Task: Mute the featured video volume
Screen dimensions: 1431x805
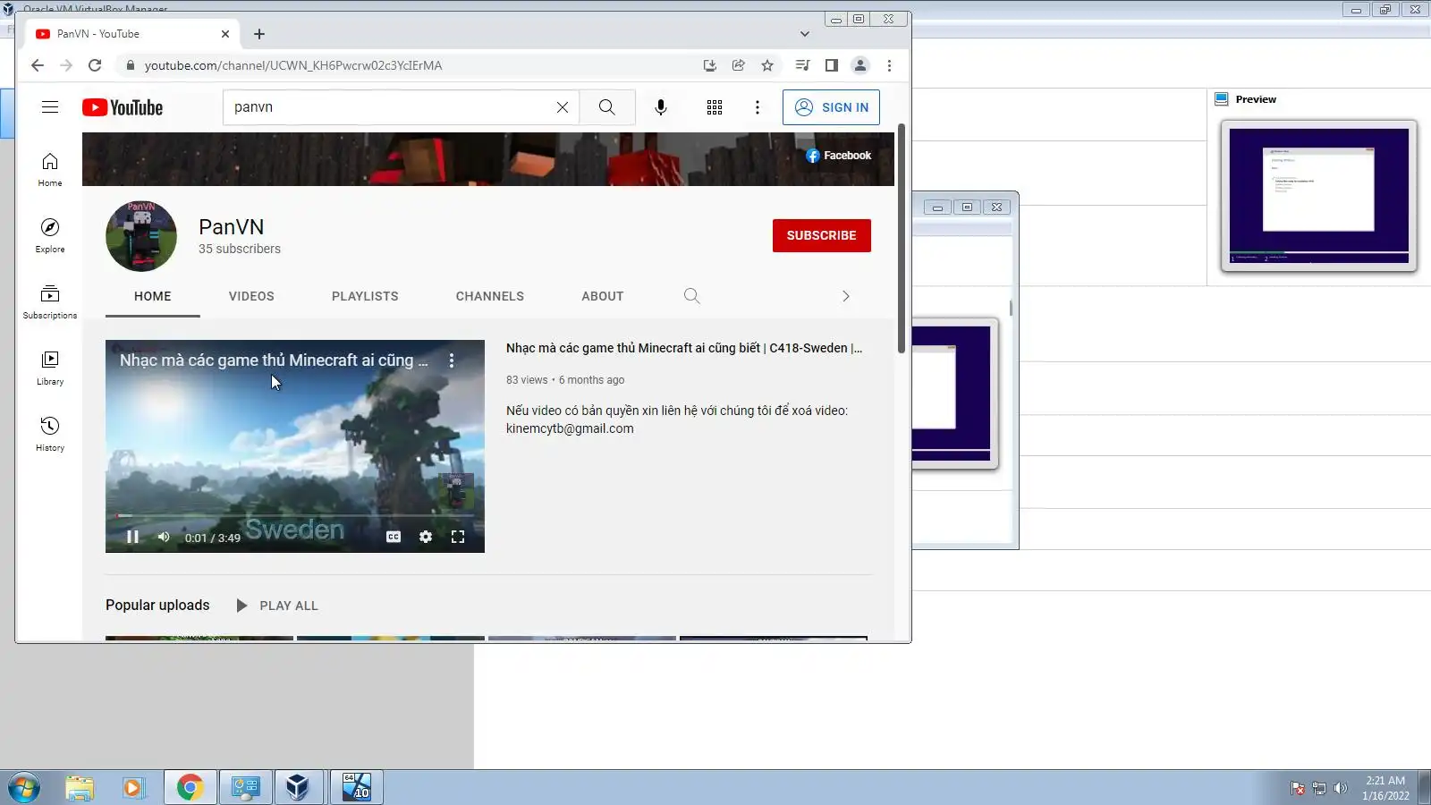Action: pyautogui.click(x=164, y=537)
